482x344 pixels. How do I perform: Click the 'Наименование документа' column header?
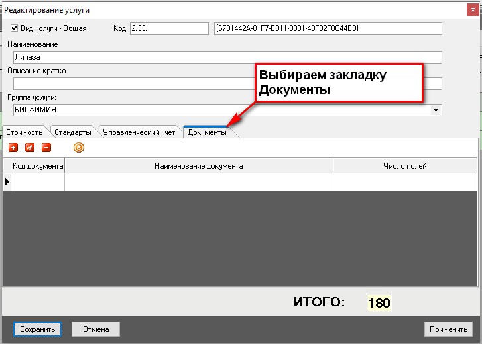(199, 166)
